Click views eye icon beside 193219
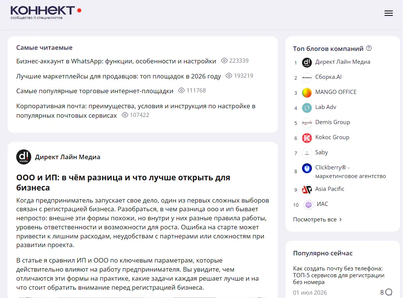The height and width of the screenshot is (298, 403). (229, 76)
